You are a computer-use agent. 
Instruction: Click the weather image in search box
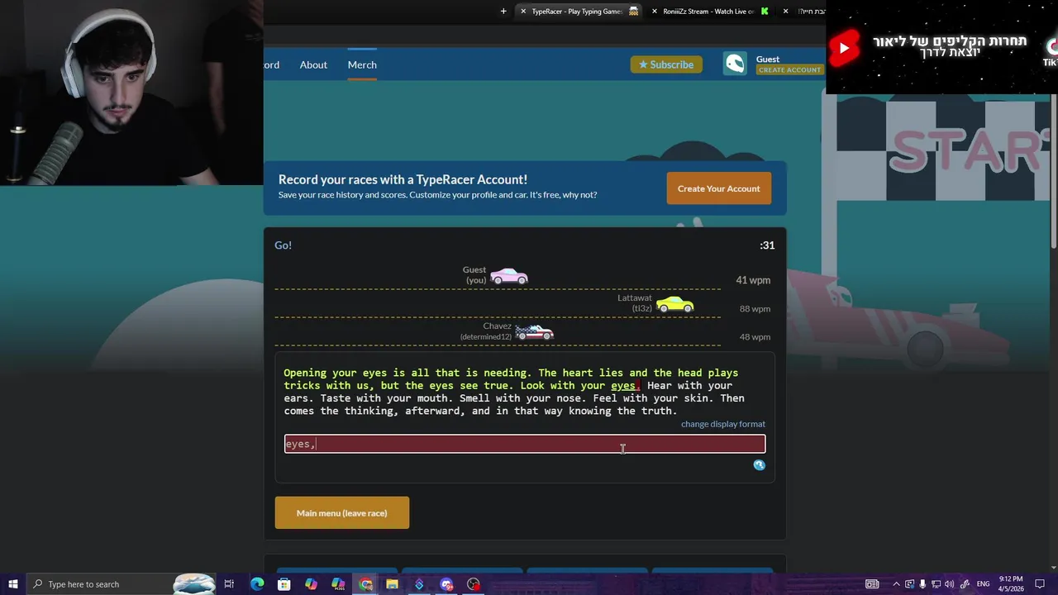tap(193, 584)
